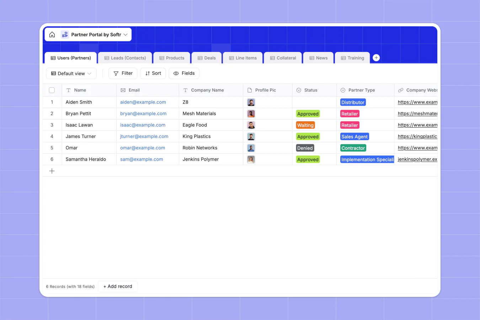
Task: Click the plus icon to add a new table
Action: 376,57
